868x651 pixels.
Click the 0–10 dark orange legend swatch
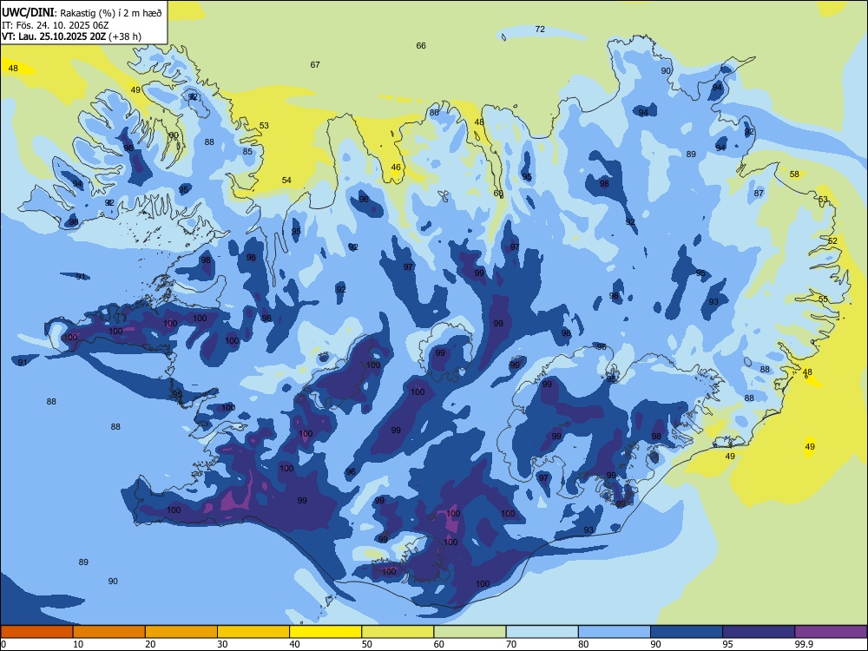point(36,632)
